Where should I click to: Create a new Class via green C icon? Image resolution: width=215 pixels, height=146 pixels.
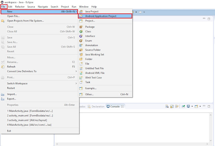(81, 31)
